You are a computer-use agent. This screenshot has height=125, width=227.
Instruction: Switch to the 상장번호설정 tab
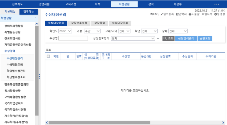tap(79, 23)
